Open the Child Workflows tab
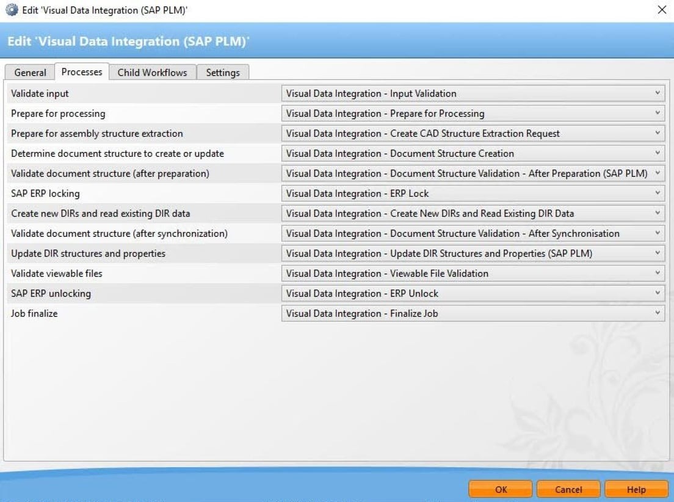 [153, 72]
